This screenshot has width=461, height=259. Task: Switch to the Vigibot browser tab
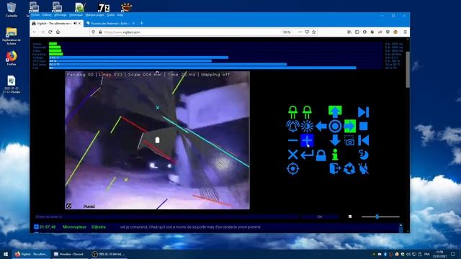[x=56, y=23]
